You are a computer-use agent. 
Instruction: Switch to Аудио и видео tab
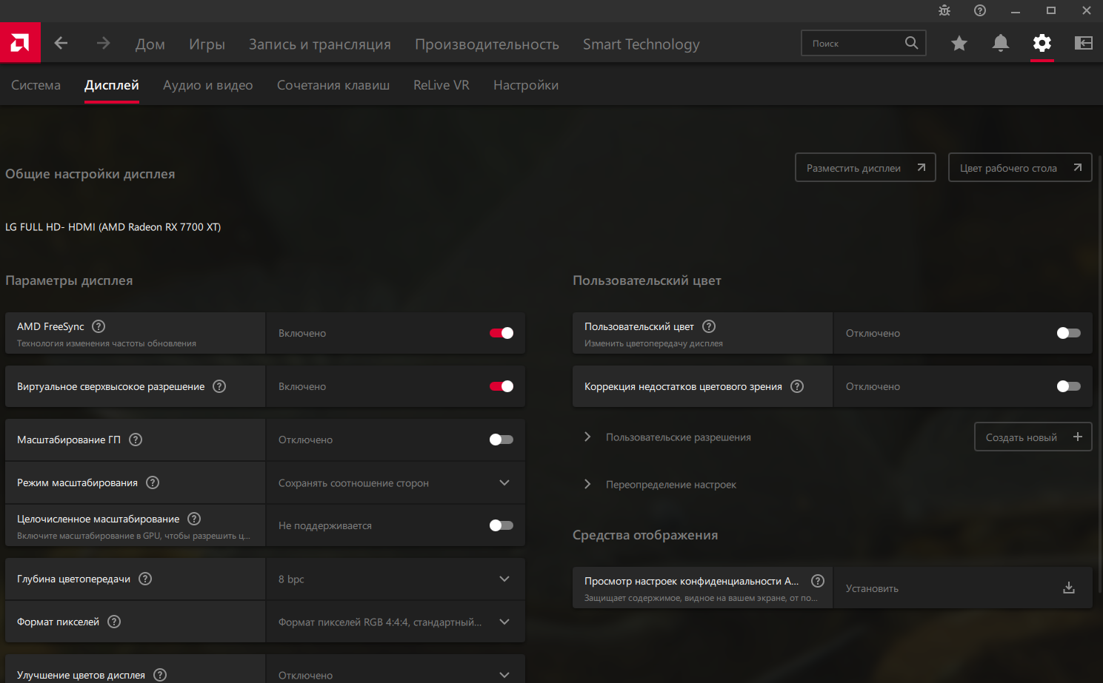click(x=208, y=85)
